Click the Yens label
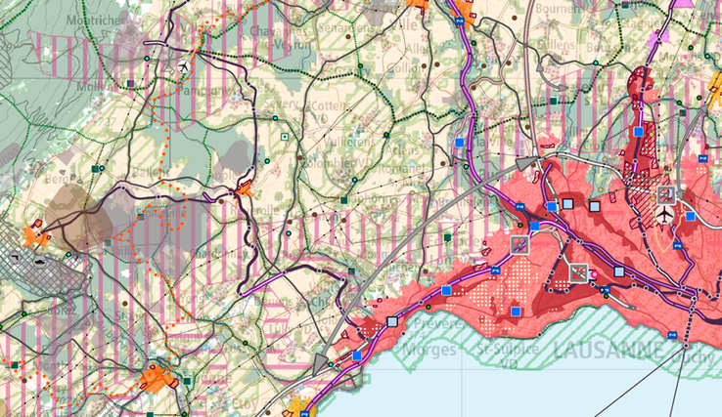Screen dimensions: 722x417 pyautogui.click(x=192, y=298)
